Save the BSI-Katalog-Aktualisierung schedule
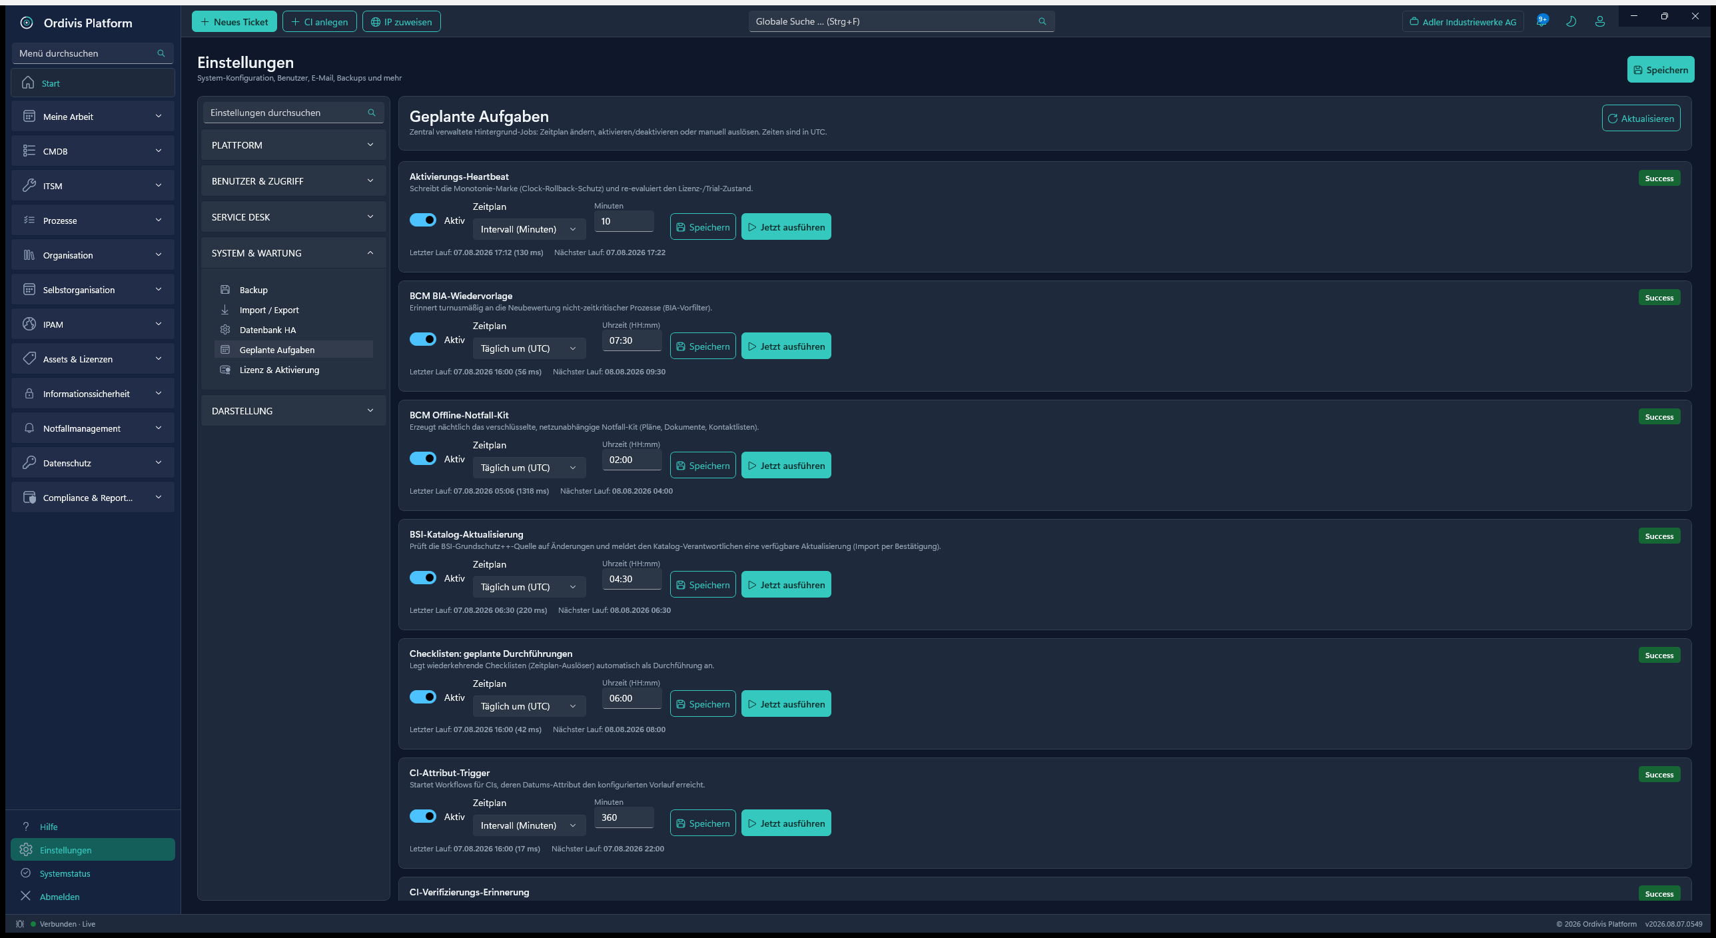Viewport: 1716px width, 938px height. point(703,585)
